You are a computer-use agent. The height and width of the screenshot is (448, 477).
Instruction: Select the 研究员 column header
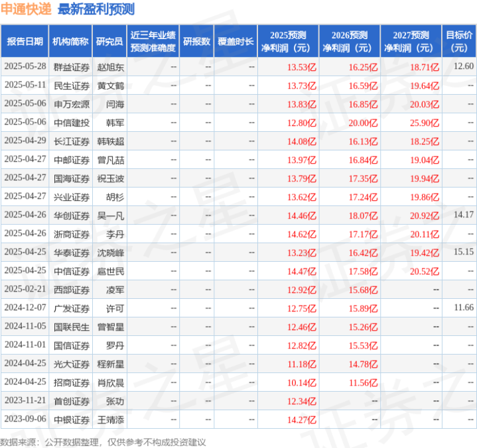(x=109, y=41)
